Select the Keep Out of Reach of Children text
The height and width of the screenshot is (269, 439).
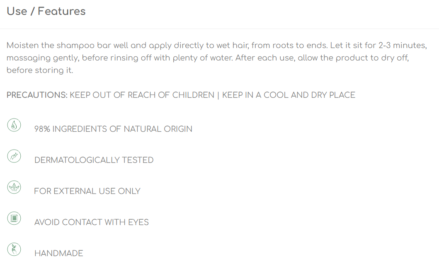tap(142, 95)
